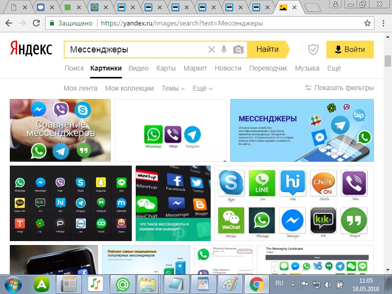Switch to the Поиск tab
The image size is (392, 294).
pos(74,68)
